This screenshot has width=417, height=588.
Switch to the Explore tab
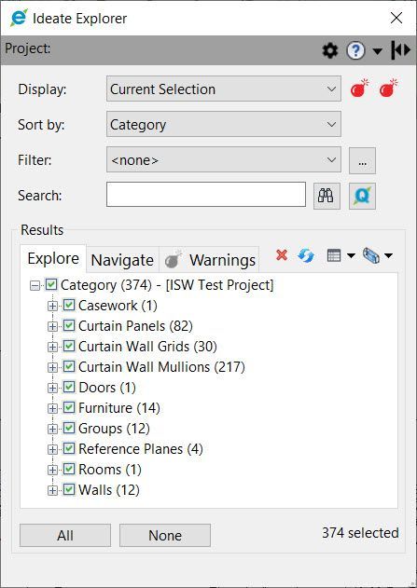coord(53,258)
